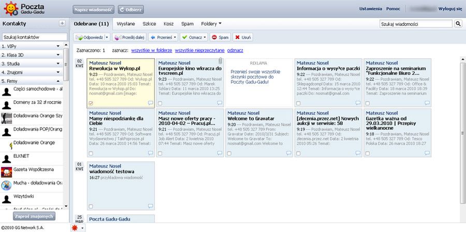Expand the 2. Klasa 3D contact group

pos(58,55)
